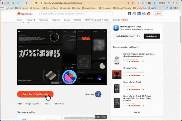Open the Bestfolios Instagram icon
Image resolution: width=182 pixels, height=121 pixels.
pos(134,14)
